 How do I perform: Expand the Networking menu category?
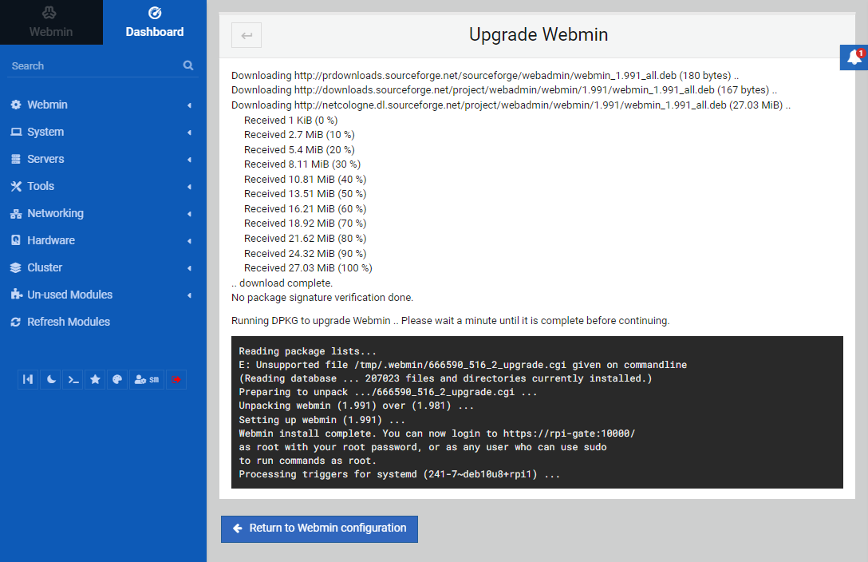tap(103, 213)
